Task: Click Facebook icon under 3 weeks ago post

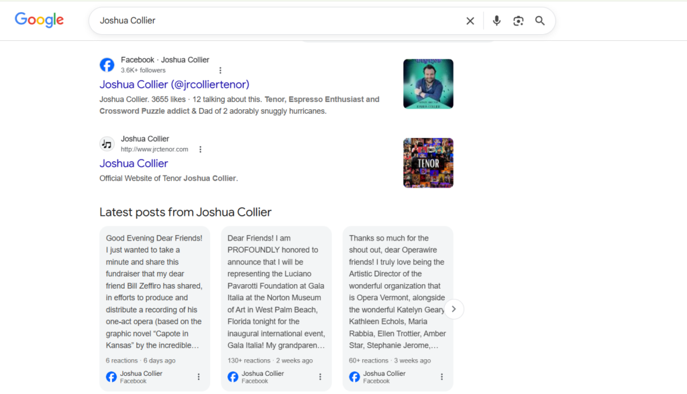Action: pos(354,377)
